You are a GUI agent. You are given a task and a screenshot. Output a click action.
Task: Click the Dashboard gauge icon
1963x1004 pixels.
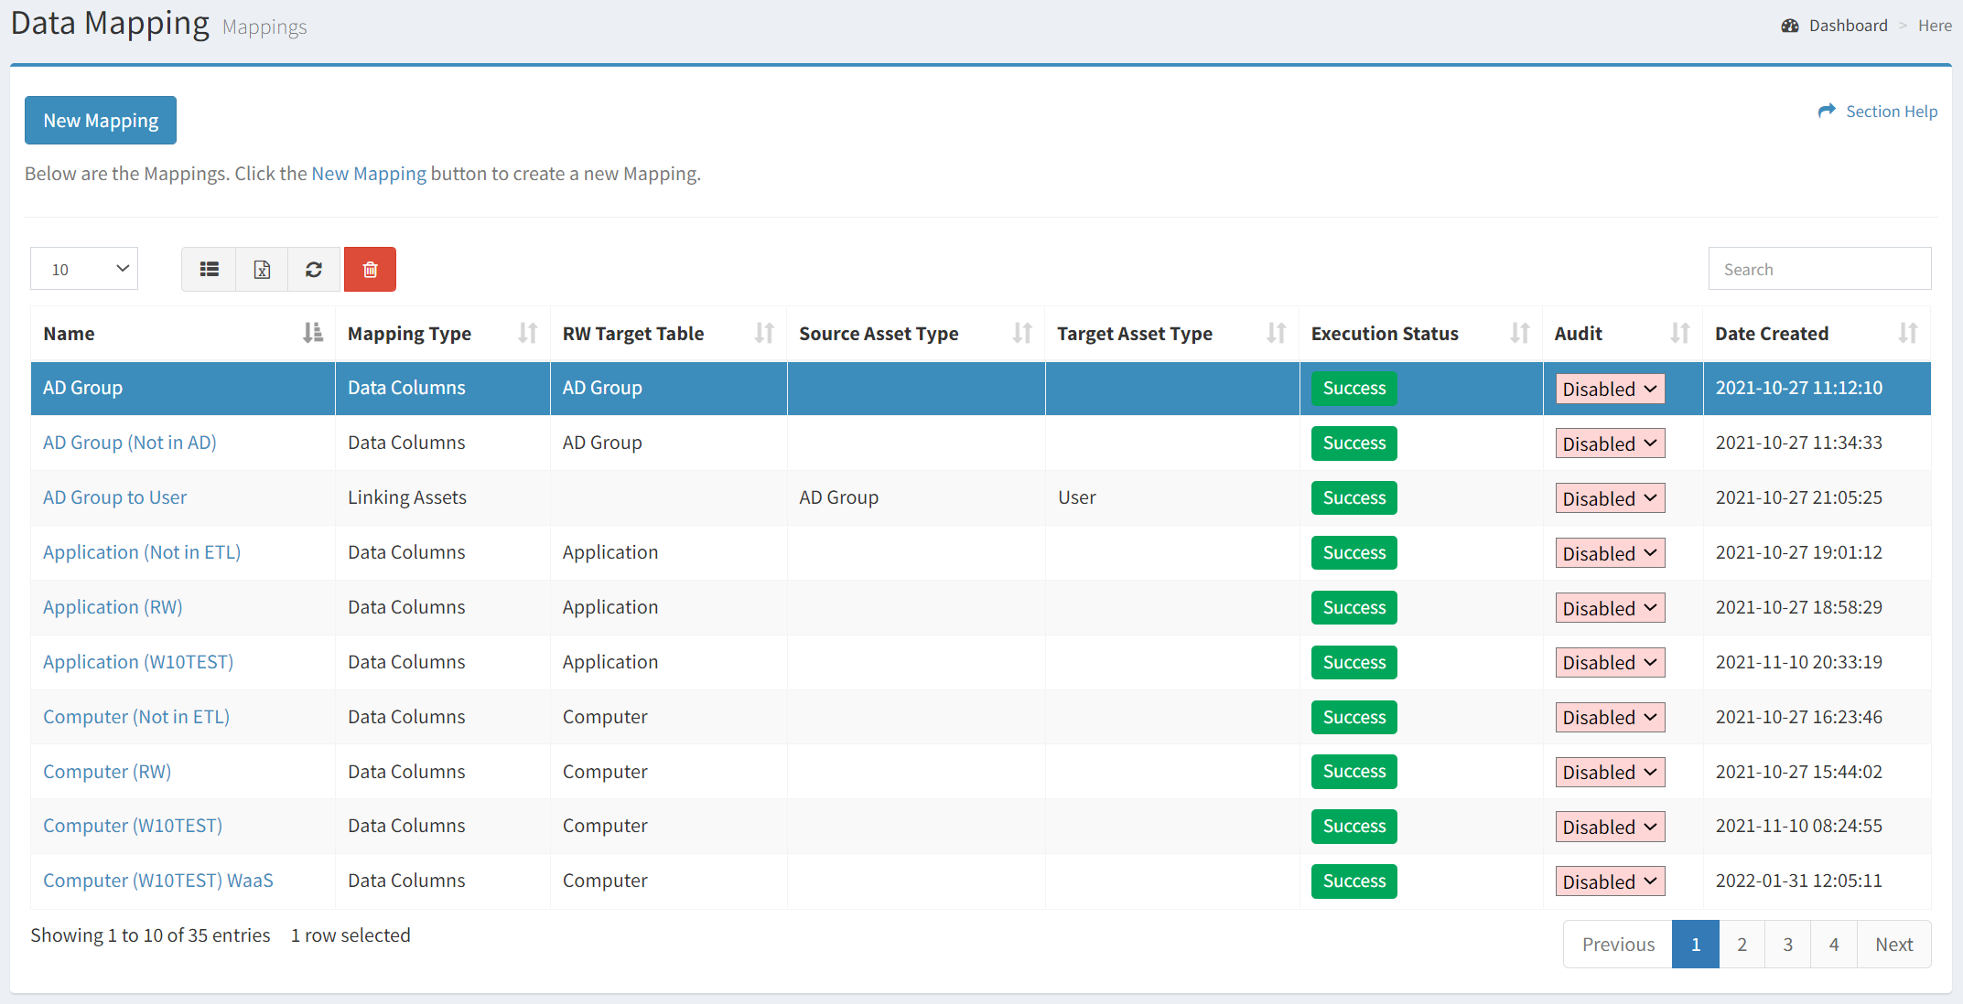[x=1789, y=25]
